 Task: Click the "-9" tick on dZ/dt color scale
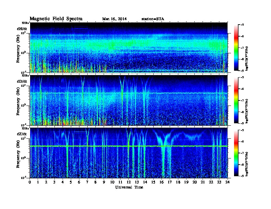coord(242,176)
